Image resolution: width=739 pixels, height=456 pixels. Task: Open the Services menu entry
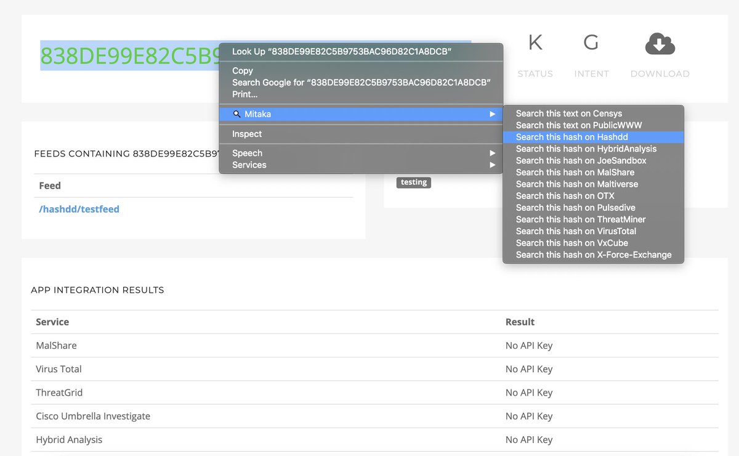[x=361, y=165]
